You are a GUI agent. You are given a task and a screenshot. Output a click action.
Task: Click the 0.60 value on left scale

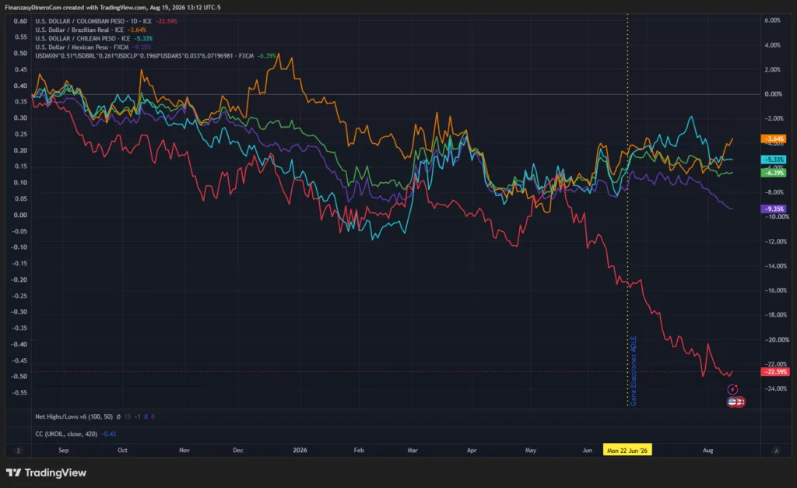(x=20, y=21)
